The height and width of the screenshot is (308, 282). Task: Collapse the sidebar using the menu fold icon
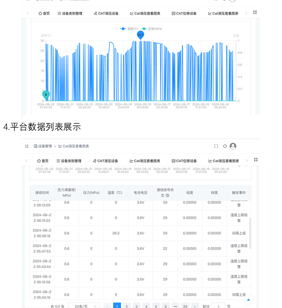pos(27,146)
